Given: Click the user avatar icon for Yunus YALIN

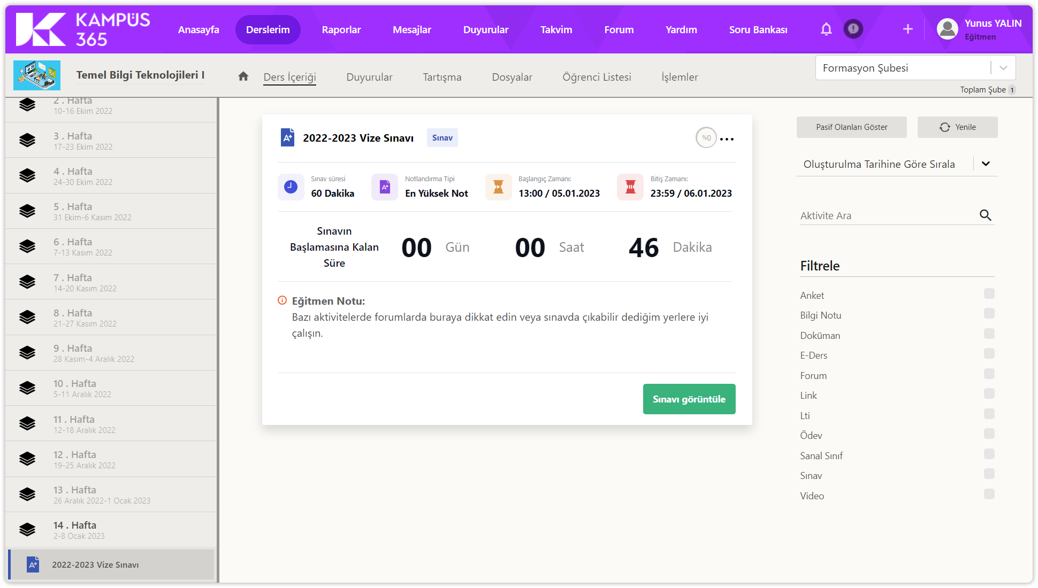Looking at the screenshot, I should pyautogui.click(x=948, y=29).
